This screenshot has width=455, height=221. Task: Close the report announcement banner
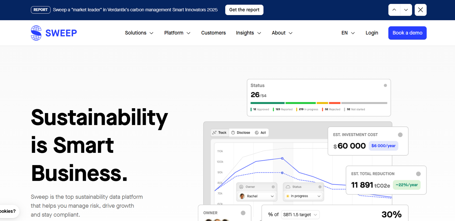(420, 10)
